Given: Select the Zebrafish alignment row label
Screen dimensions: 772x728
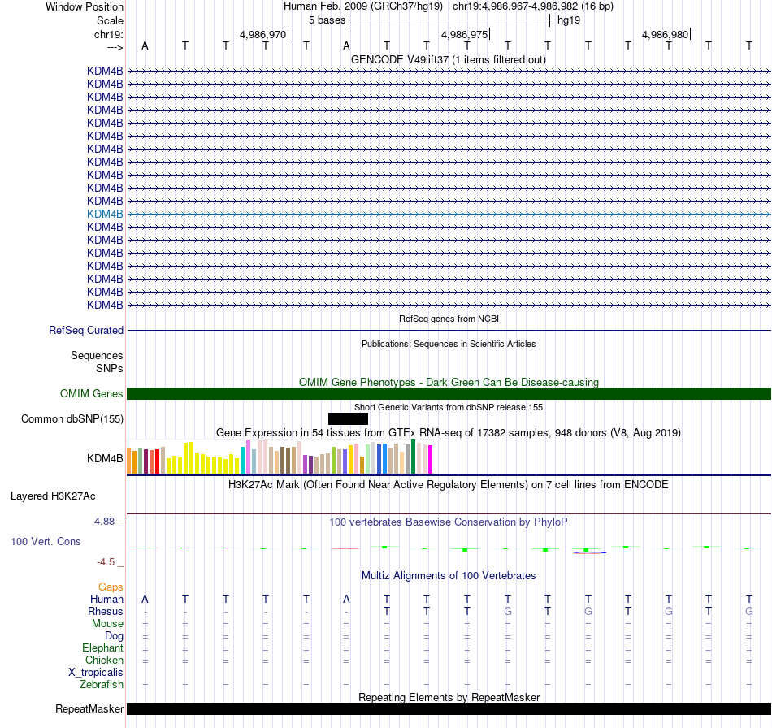Looking at the screenshot, I should 102,685.
